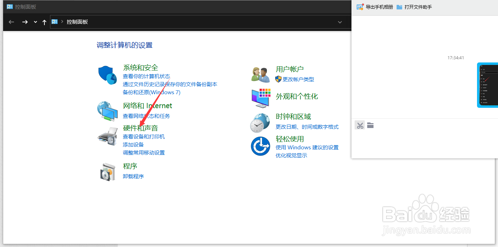Click the Clock and Region globe-clock icon
This screenshot has height=247, width=498.
(x=260, y=123)
